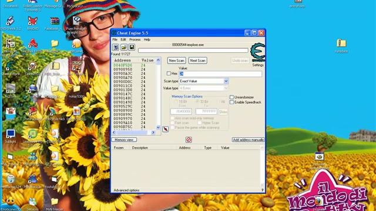The height and width of the screenshot is (211, 376).
Task: Click address list scroll up arrow
Action: pyautogui.click(x=158, y=60)
